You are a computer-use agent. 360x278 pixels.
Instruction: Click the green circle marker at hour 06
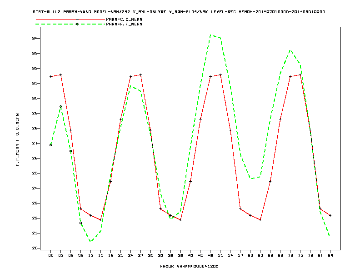tap(71, 151)
